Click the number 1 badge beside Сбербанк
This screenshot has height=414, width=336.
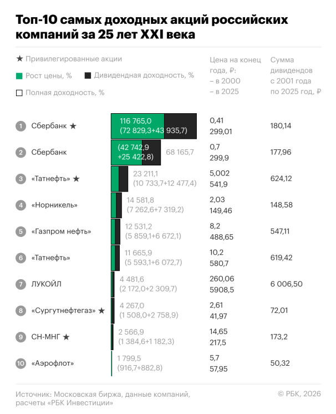(21, 126)
